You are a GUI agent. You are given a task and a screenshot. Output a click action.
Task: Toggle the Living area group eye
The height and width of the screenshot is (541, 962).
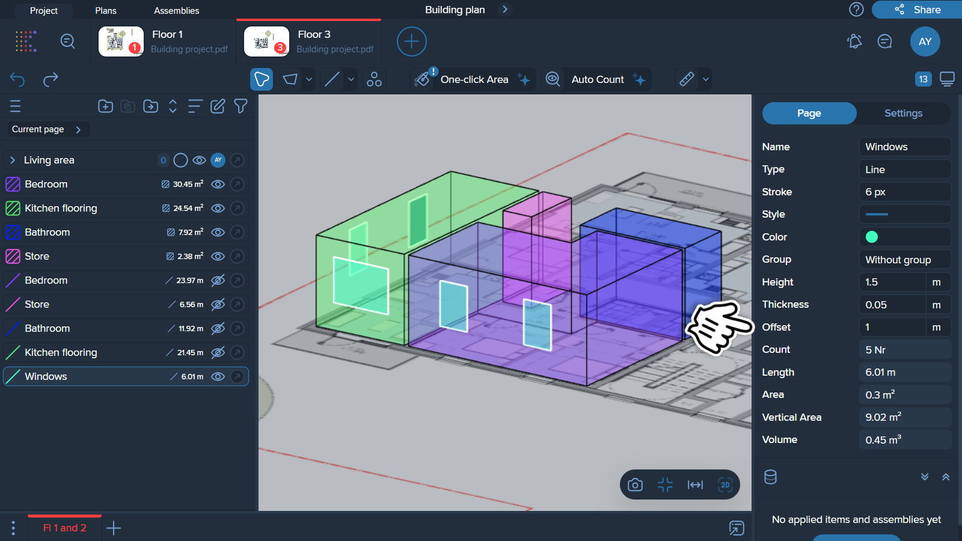click(199, 160)
